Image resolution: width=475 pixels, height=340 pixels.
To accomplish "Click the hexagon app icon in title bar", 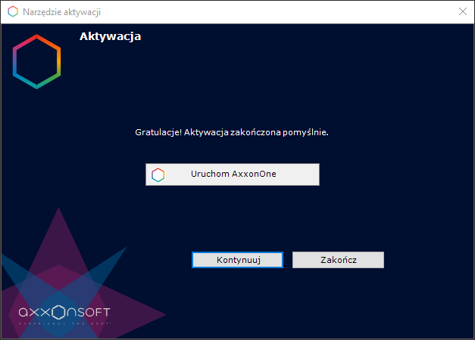I will pos(13,11).
